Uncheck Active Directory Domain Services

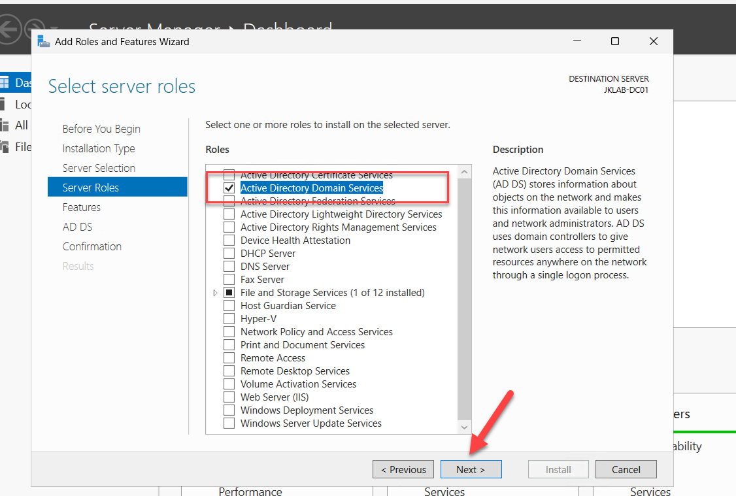229,188
